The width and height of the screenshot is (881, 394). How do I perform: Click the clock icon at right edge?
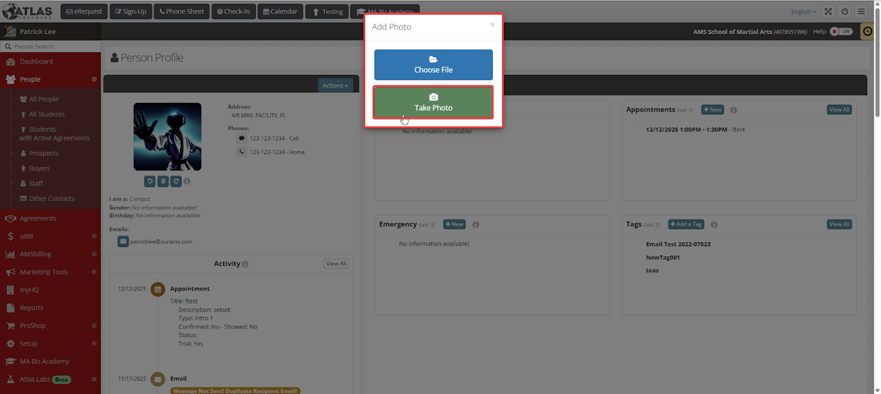[867, 31]
